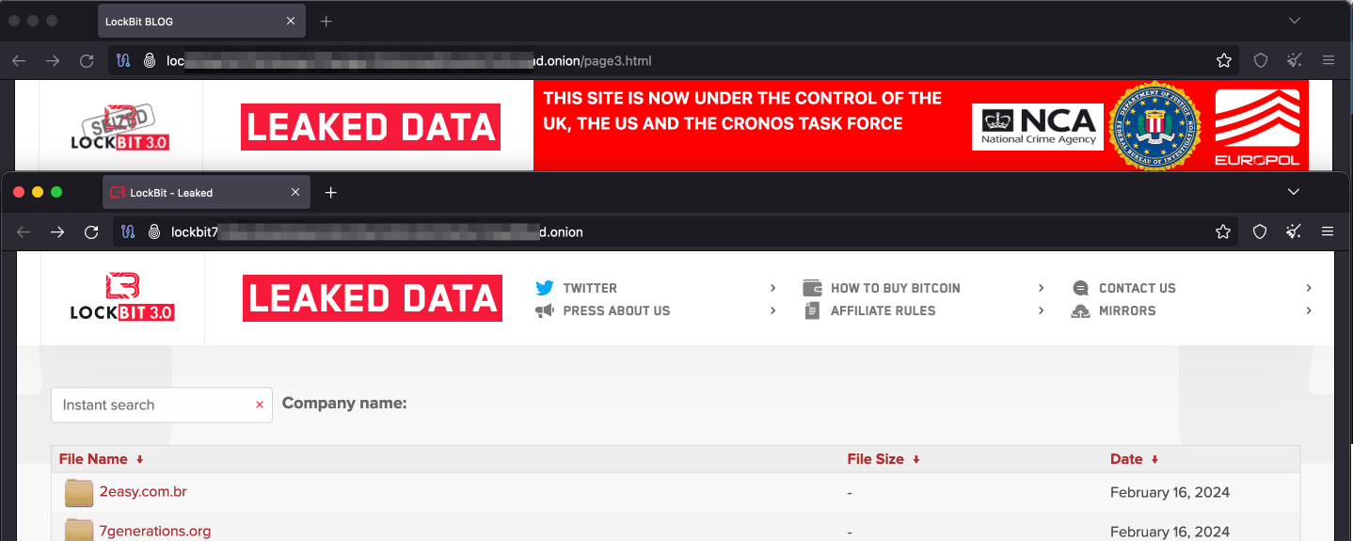Reload the front LockBit - Leaked page
1353x541 pixels.
[91, 232]
